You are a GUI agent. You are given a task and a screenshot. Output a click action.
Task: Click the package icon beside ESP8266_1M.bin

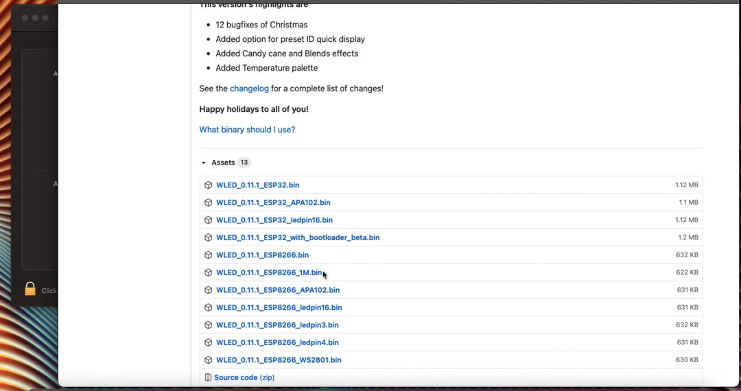pos(208,272)
